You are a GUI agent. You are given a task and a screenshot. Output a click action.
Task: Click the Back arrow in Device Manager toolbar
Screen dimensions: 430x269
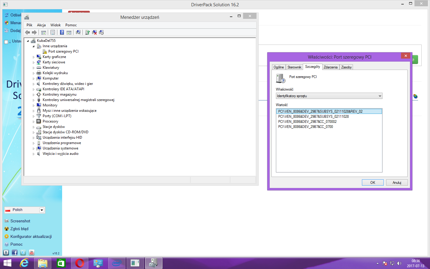click(27, 32)
